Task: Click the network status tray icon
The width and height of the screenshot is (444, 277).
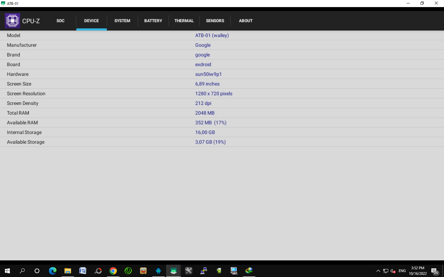Action: (x=386, y=271)
